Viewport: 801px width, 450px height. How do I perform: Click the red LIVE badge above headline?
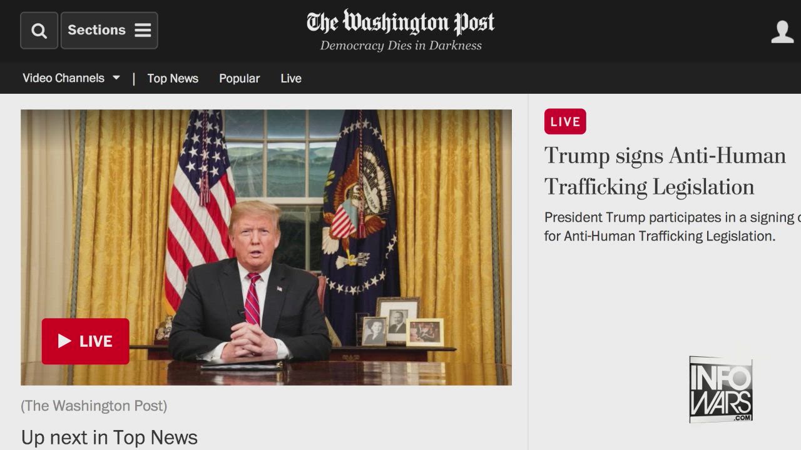(565, 122)
